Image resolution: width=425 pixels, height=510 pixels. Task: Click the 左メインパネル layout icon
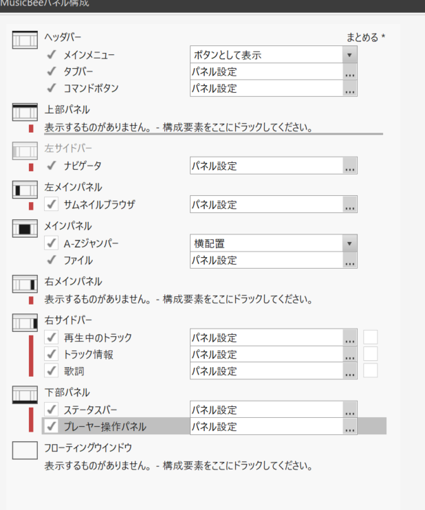pyautogui.click(x=25, y=189)
